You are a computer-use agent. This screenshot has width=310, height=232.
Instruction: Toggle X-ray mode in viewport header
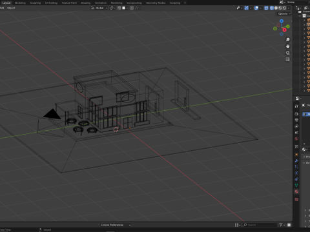[x=266, y=8]
